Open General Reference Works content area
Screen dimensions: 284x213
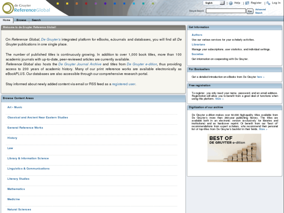[25, 128]
